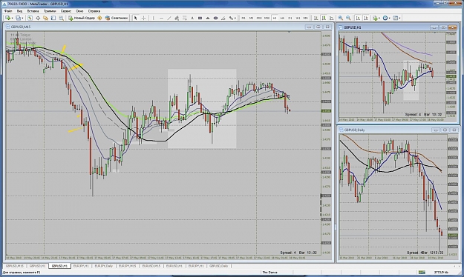Switch chart to M30 timeframe
Screen dimensions: 464x277
point(267,18)
